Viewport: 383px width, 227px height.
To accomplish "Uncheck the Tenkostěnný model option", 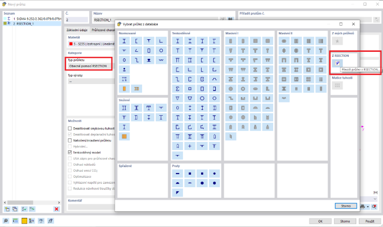I will [70, 153].
